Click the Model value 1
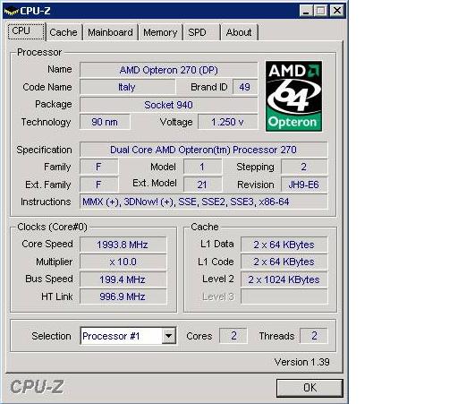Image resolution: width=458 pixels, height=404 pixels. [x=202, y=167]
